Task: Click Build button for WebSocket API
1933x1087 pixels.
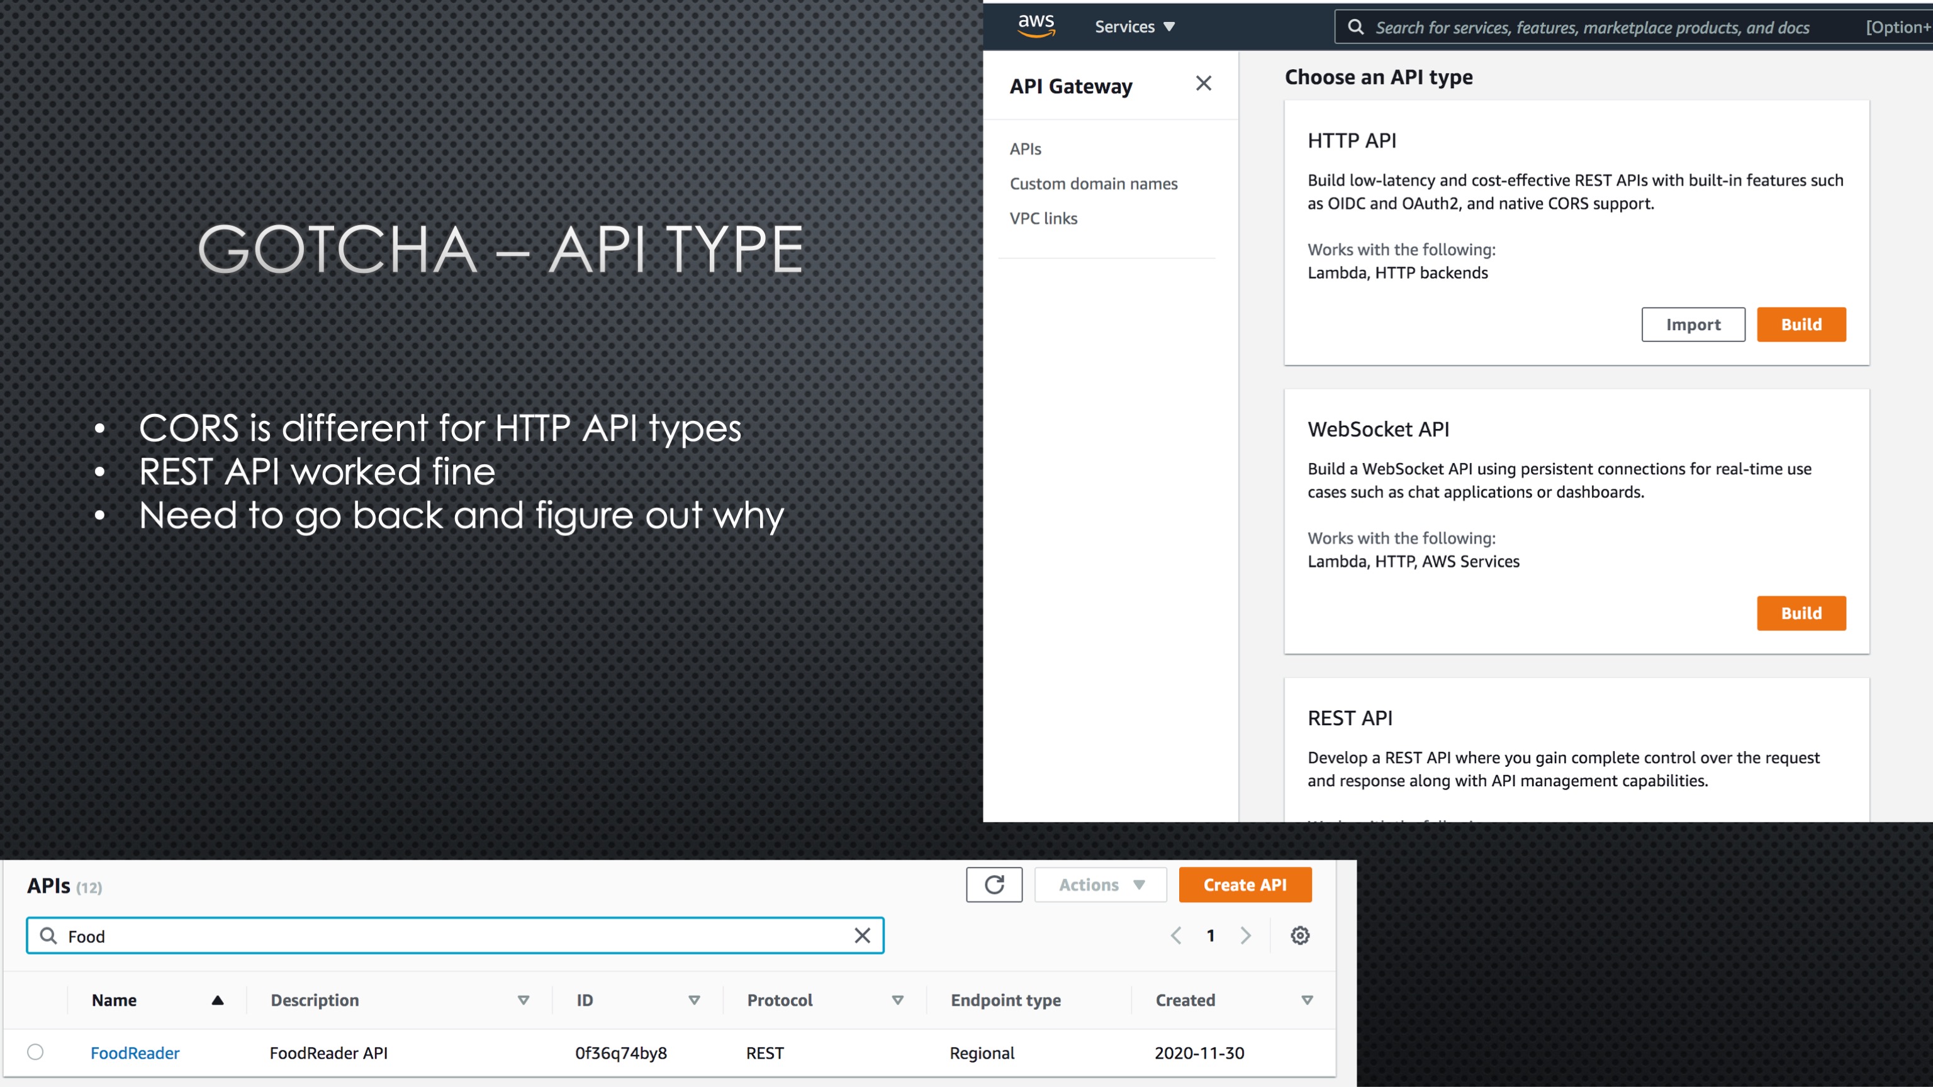Action: point(1801,613)
